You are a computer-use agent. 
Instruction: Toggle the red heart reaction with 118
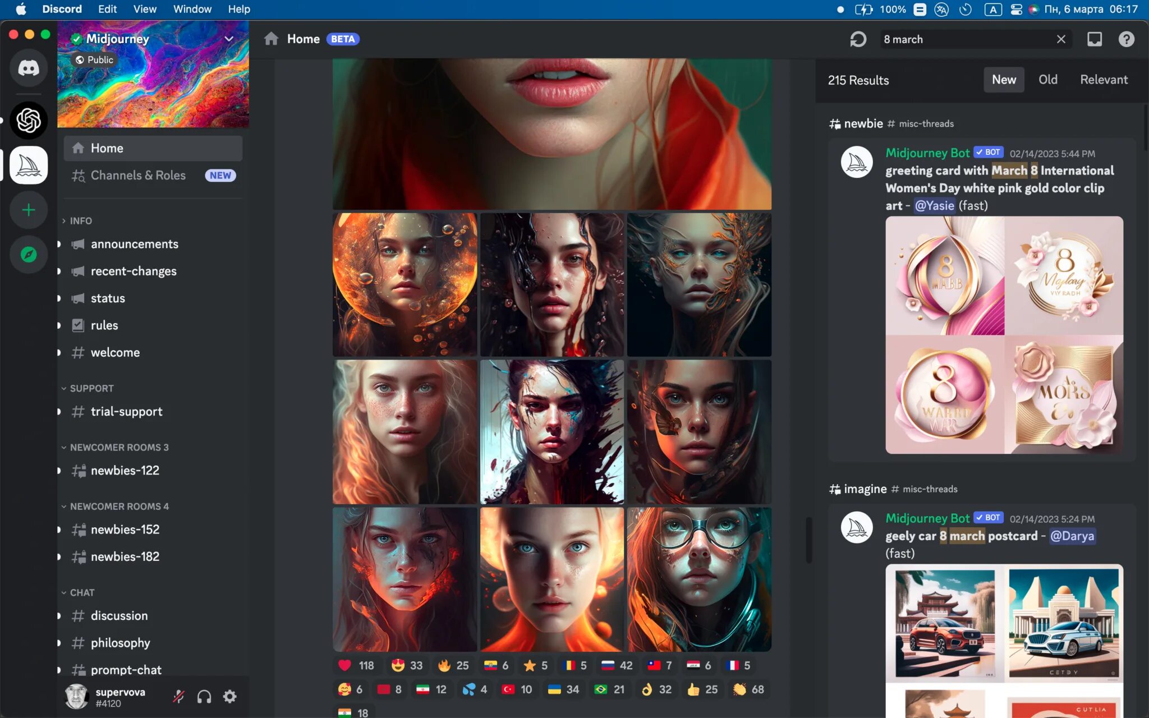click(356, 665)
